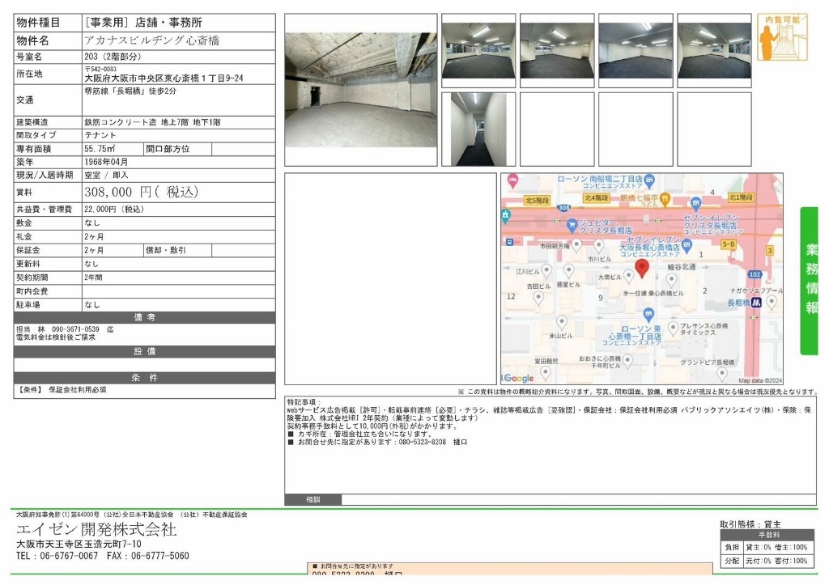The image size is (829, 585).
Task: Open the narrow corridor photo thumbnail
Action: (478, 129)
